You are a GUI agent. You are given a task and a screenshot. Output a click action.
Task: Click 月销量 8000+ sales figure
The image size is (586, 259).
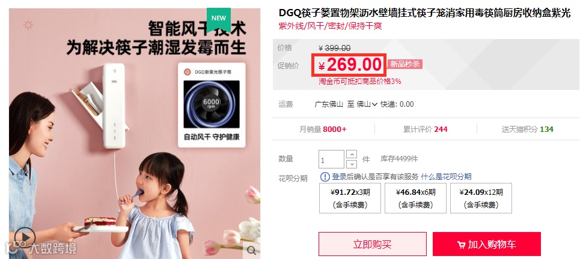323,129
